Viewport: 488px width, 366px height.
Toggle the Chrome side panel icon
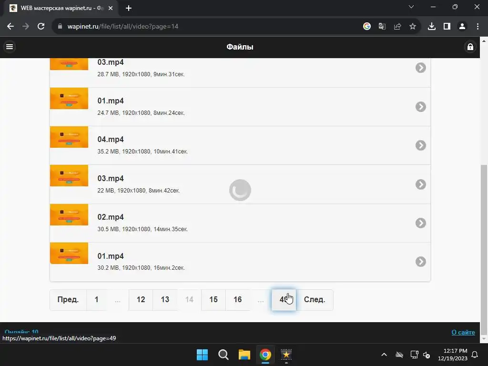coord(447,27)
